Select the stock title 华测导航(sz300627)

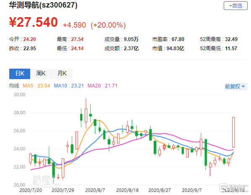pyautogui.click(x=43, y=5)
